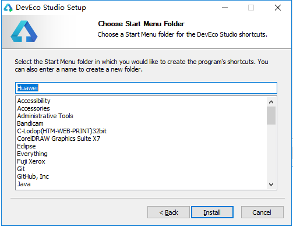Image resolution: width=293 pixels, height=227 pixels.
Task: Click the large DevEco Studio logo
Action: tap(24, 31)
